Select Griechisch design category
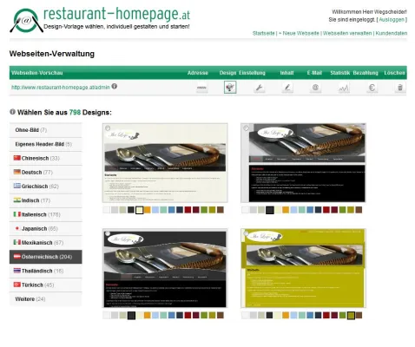 pyautogui.click(x=46, y=187)
